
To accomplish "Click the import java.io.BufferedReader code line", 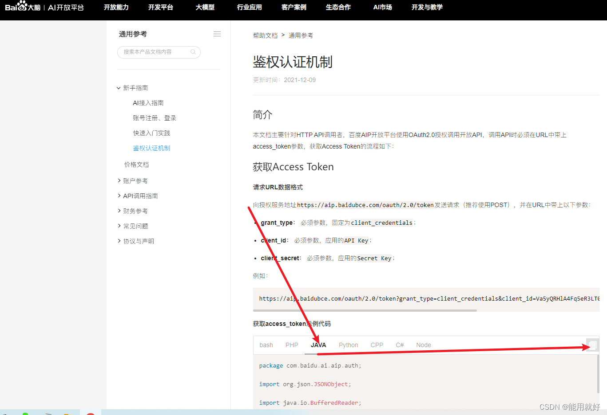I will [310, 403].
